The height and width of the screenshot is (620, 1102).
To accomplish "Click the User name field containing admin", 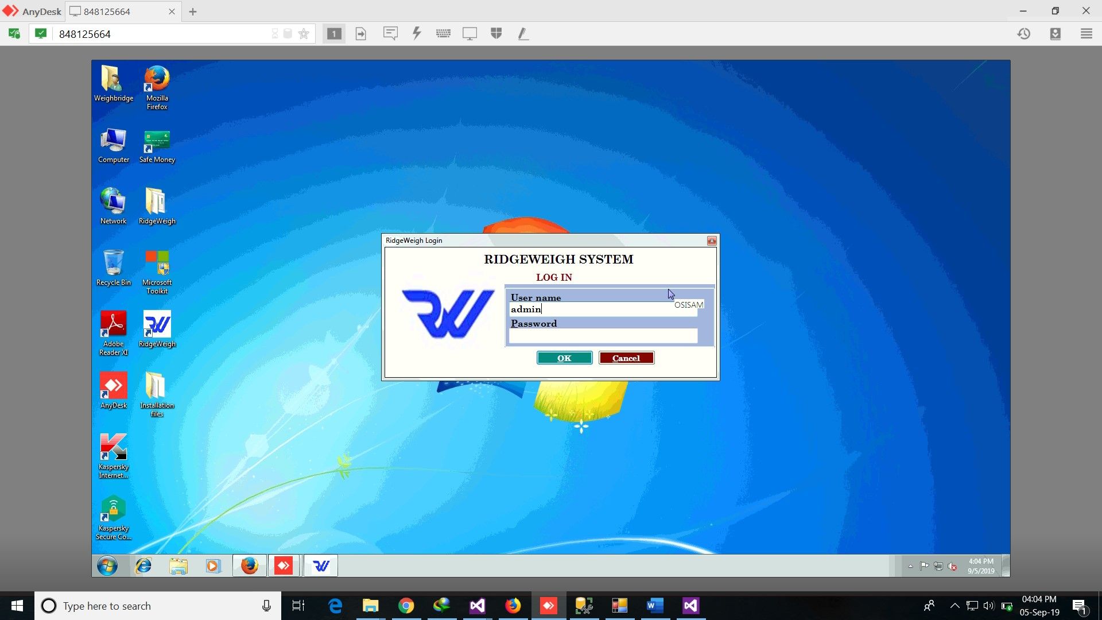I will [591, 309].
